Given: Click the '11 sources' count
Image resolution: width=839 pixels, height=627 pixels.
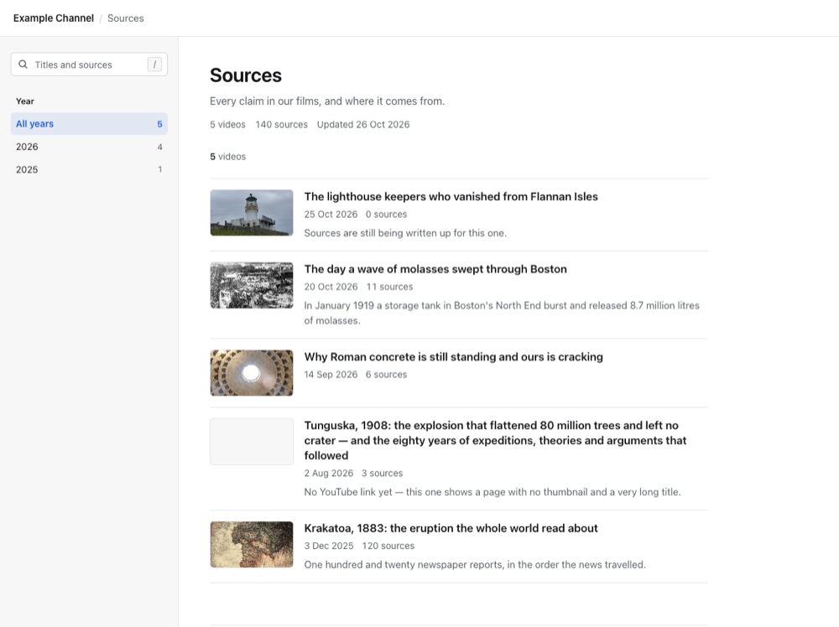Looking at the screenshot, I should tap(389, 287).
